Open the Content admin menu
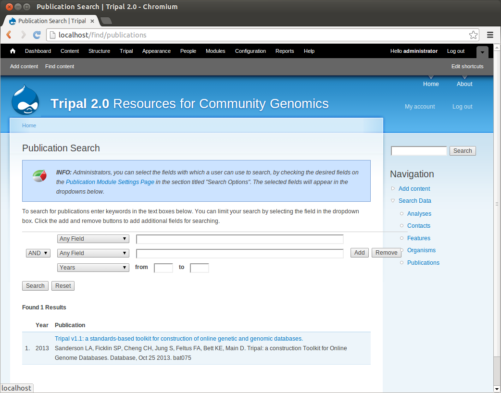Screen dimensions: 501x393 click(x=70, y=51)
